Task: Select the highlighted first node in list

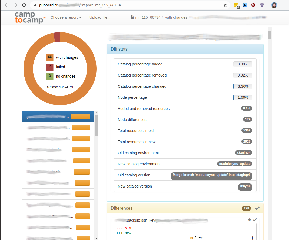Action: tap(58, 116)
